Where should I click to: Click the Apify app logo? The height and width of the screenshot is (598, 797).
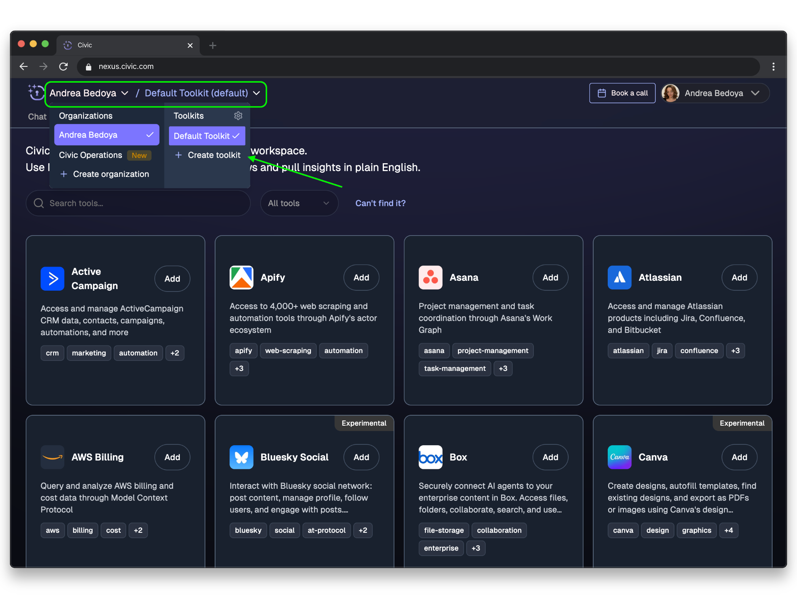[x=241, y=277]
